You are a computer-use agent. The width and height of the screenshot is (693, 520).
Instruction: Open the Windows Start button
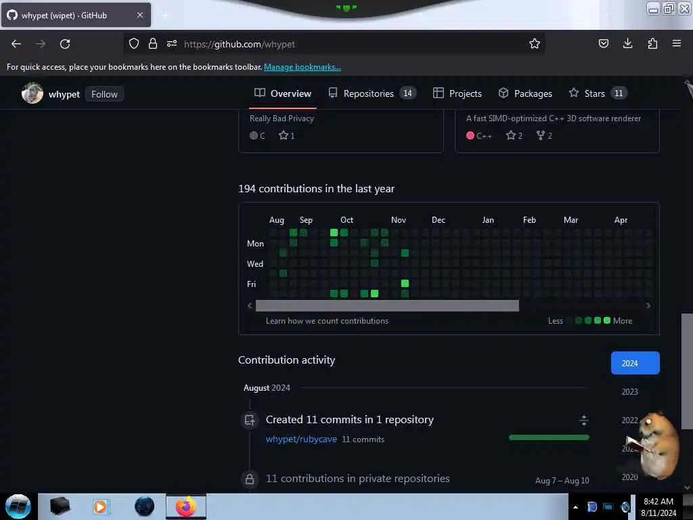(18, 506)
